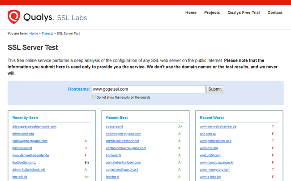Open kpmgnet.fr link

click(114, 155)
